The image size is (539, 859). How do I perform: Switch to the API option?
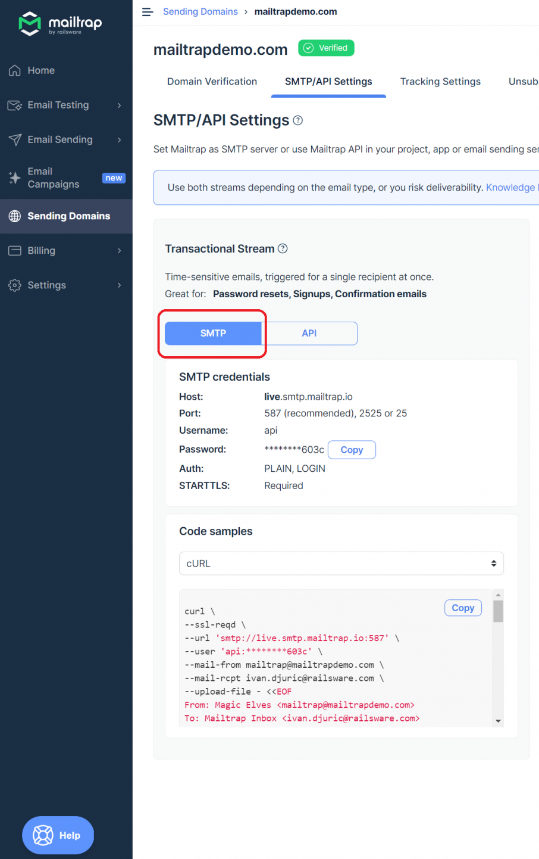click(310, 333)
